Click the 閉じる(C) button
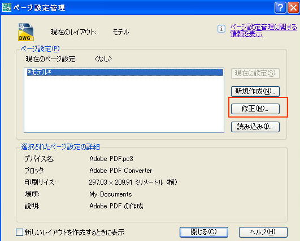Image resolution: width=300 pixels, height=241 pixels. (x=204, y=232)
